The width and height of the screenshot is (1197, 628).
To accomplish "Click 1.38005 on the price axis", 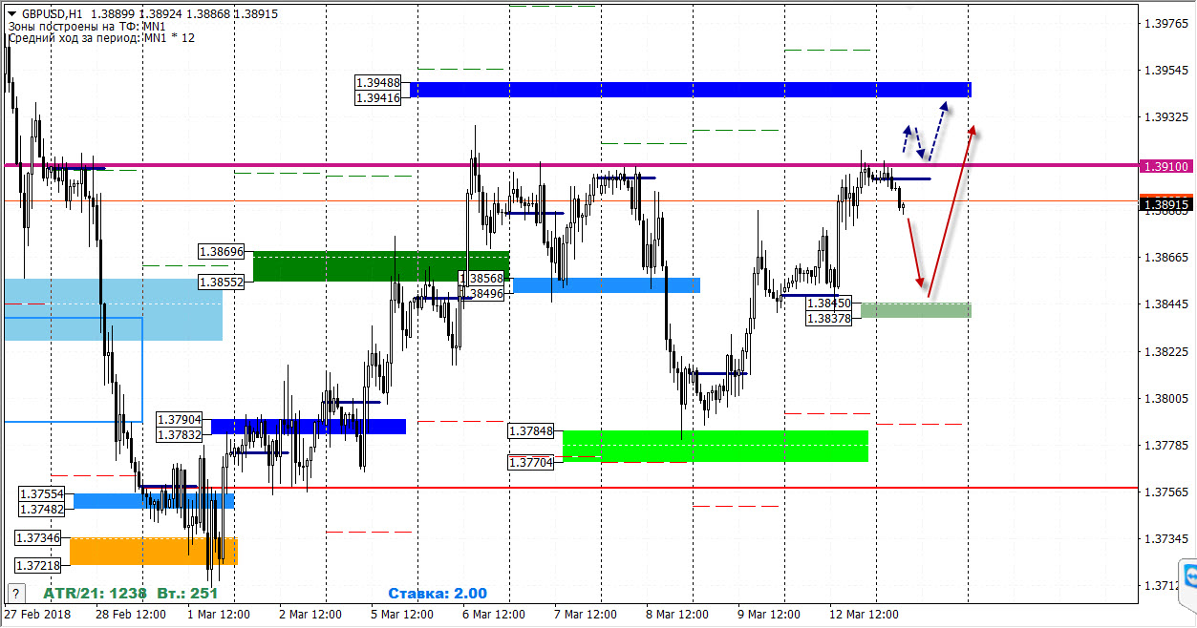I will (x=1167, y=399).
